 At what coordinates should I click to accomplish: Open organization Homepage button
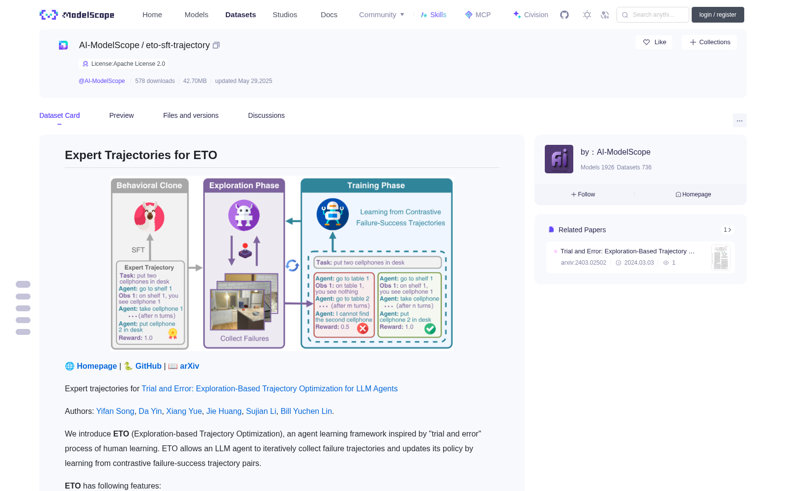[693, 194]
